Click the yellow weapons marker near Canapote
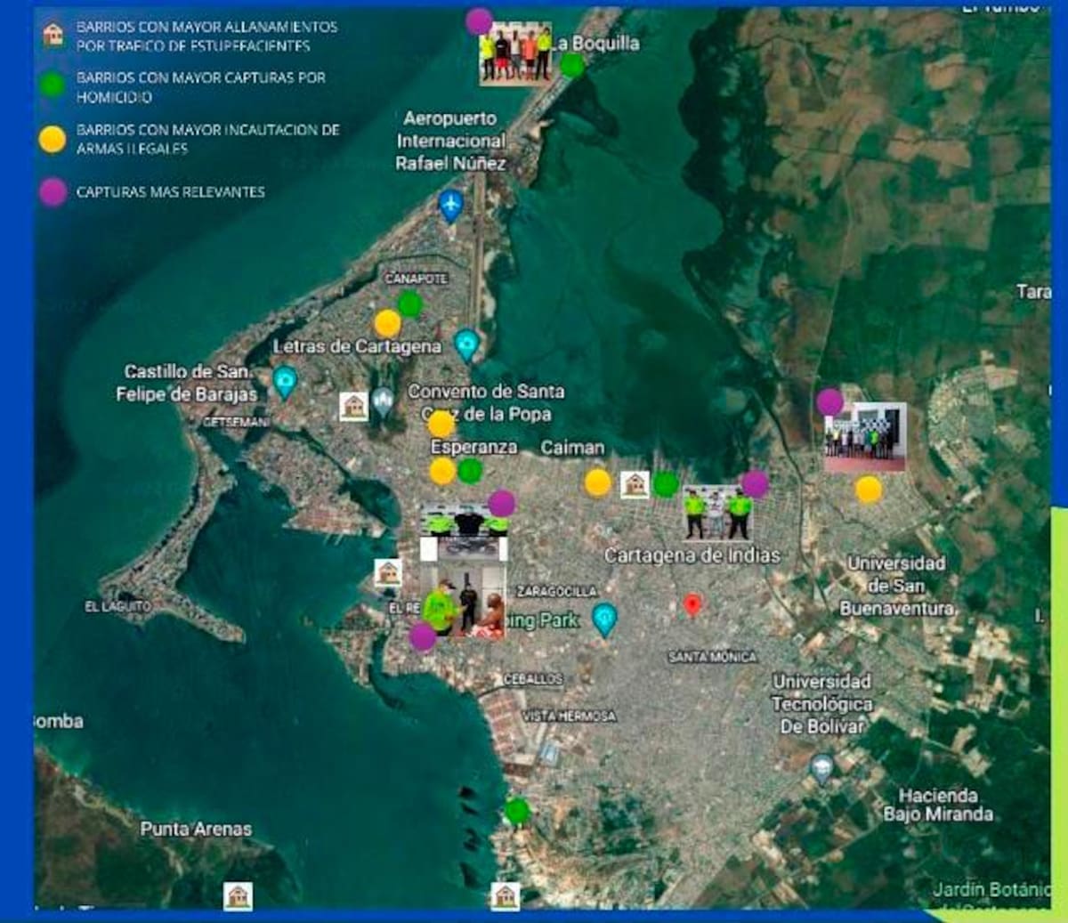 coord(387,323)
